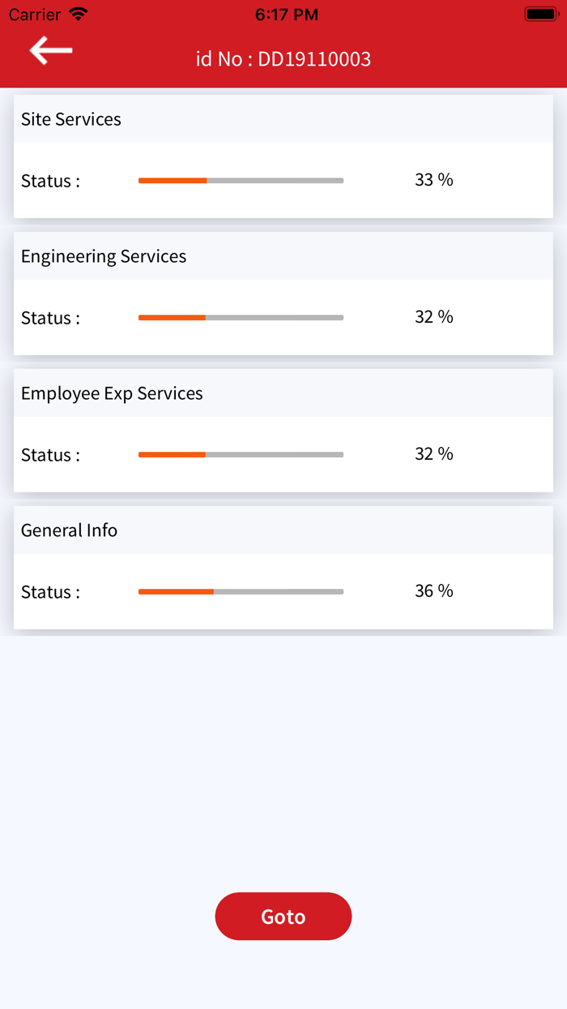Tap the Status label under General Info

[x=49, y=591]
